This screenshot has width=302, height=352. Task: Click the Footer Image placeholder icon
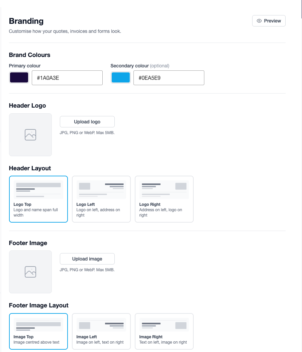point(30,272)
